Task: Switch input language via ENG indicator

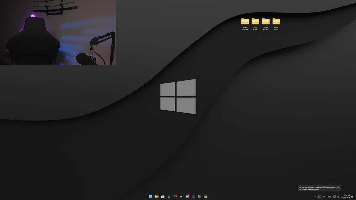Action: 329,197
